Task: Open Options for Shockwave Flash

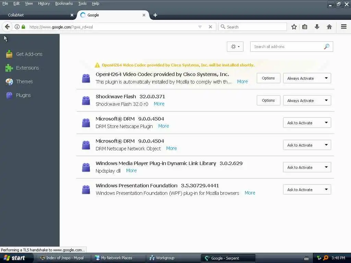Action: click(268, 100)
